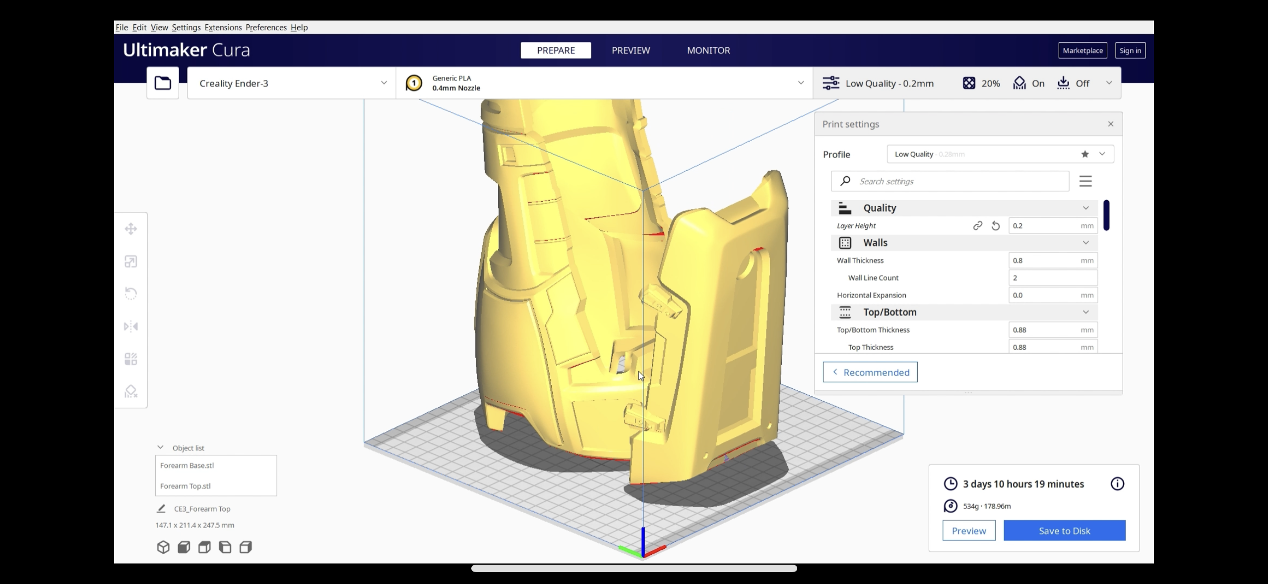
Task: Switch to the PREVIEW tab
Action: 631,51
